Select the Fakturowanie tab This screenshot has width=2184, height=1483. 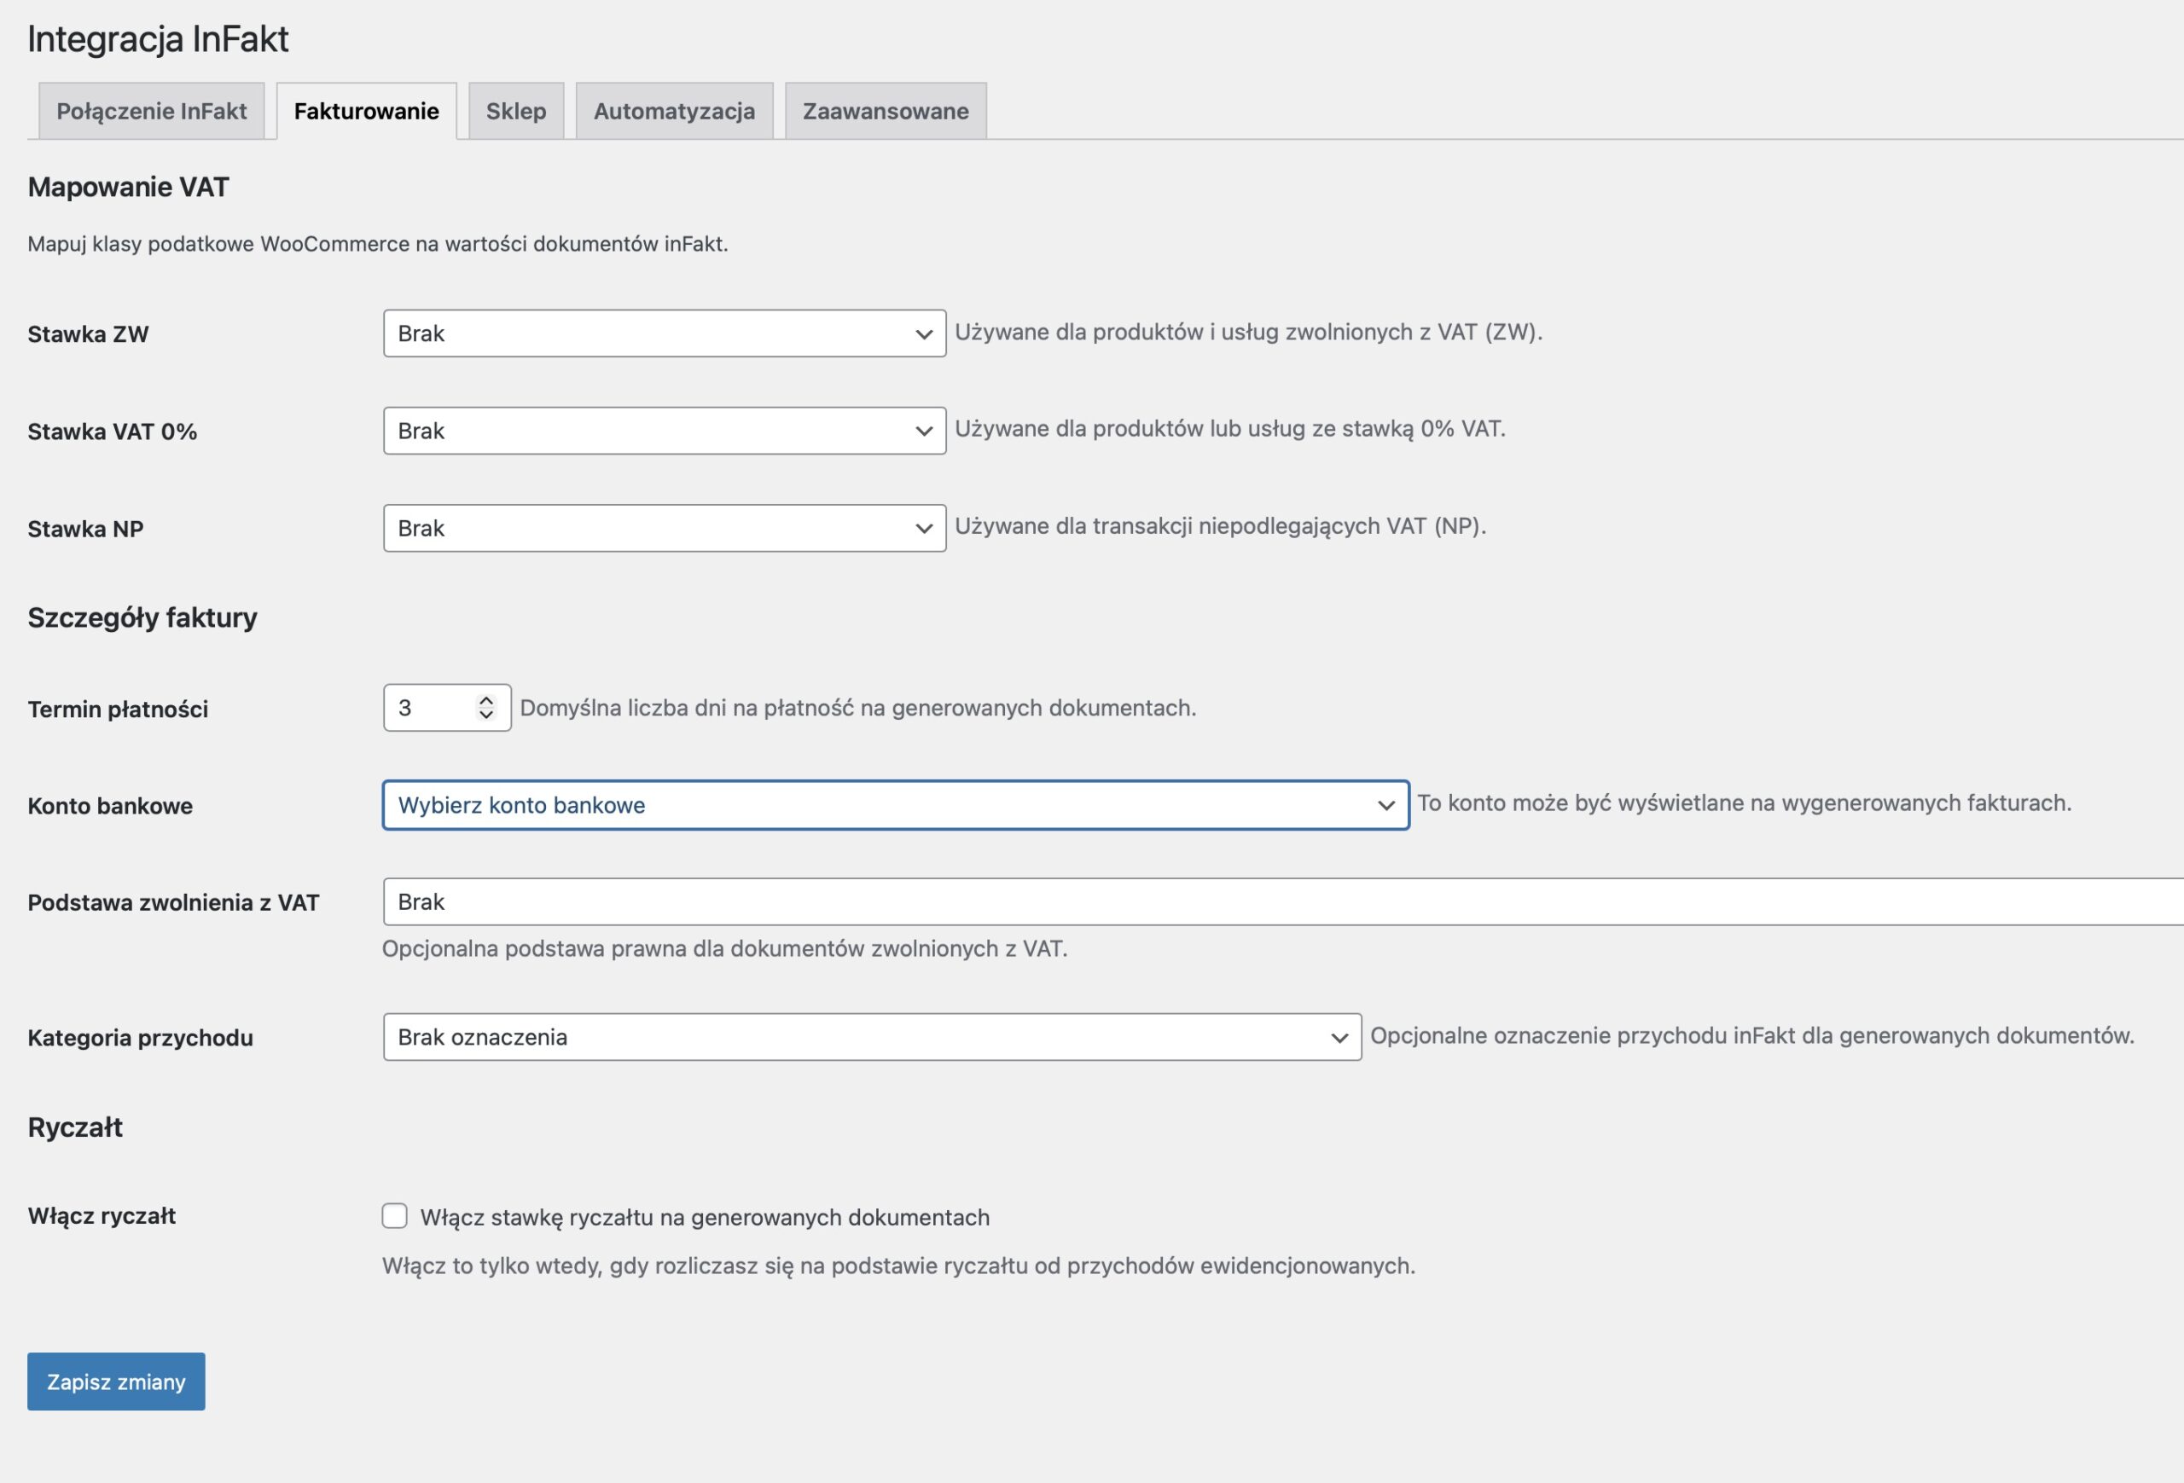tap(367, 111)
